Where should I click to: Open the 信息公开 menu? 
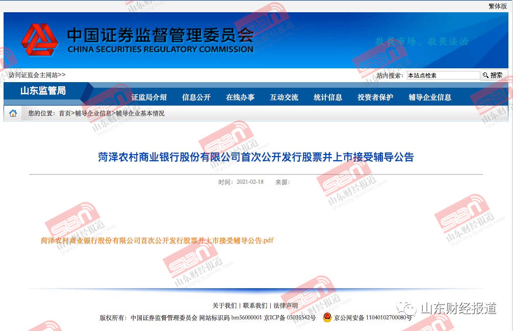[x=196, y=97]
